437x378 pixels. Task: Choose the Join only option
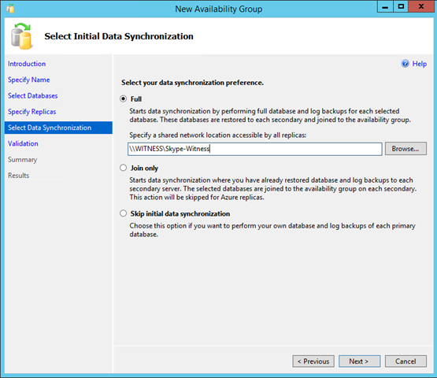pos(123,168)
